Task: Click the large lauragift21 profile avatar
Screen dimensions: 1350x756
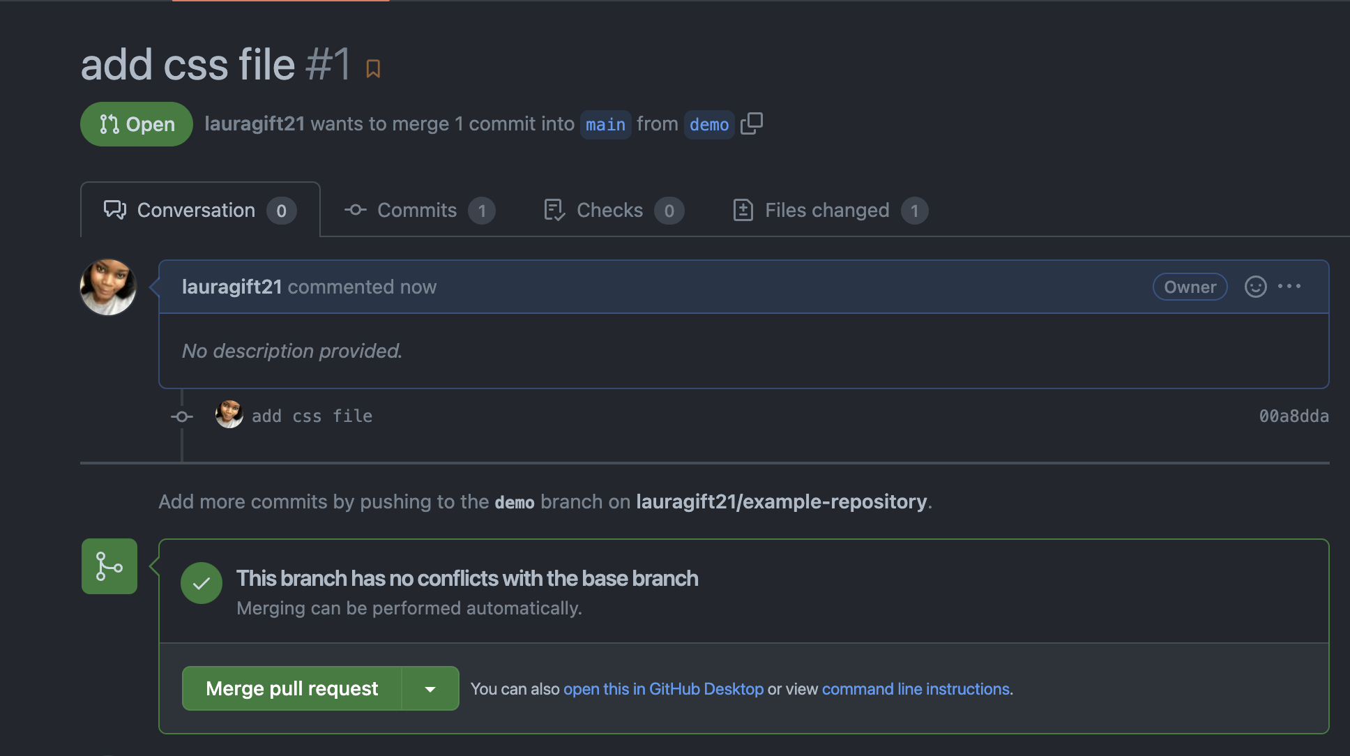Action: 108,287
